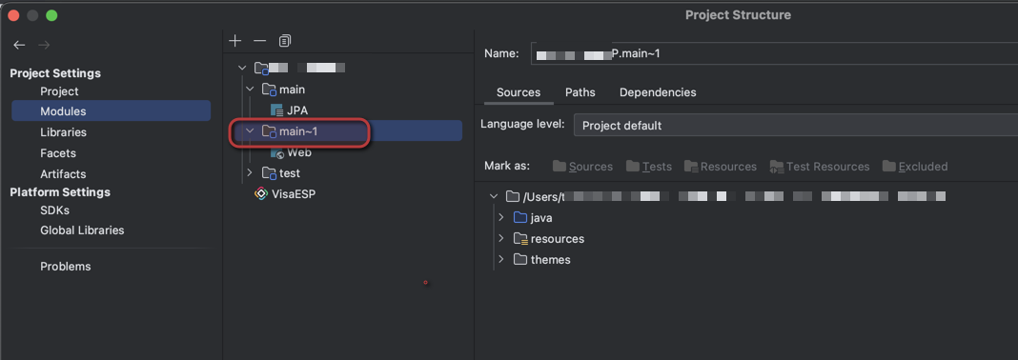This screenshot has width=1018, height=360.
Task: Open Libraries settings
Action: pyautogui.click(x=63, y=132)
